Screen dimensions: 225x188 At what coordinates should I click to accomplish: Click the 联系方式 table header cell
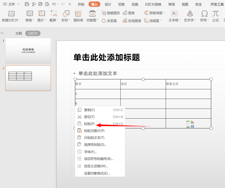[188, 84]
